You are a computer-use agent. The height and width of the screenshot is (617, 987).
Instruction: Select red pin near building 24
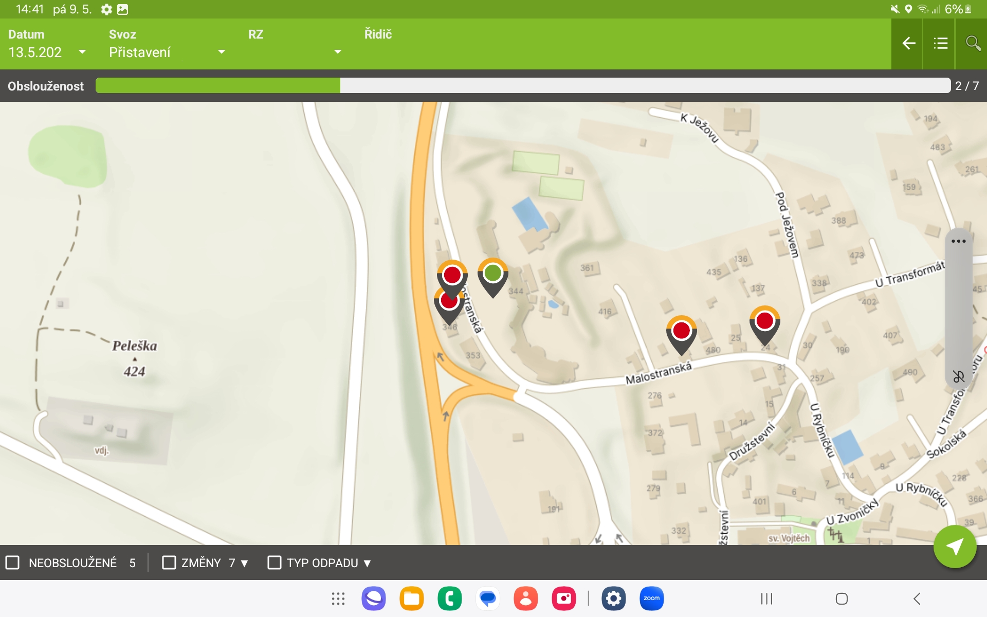pyautogui.click(x=764, y=321)
